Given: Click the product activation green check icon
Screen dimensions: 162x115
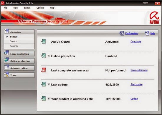Looking at the screenshot, I should 43,98.
